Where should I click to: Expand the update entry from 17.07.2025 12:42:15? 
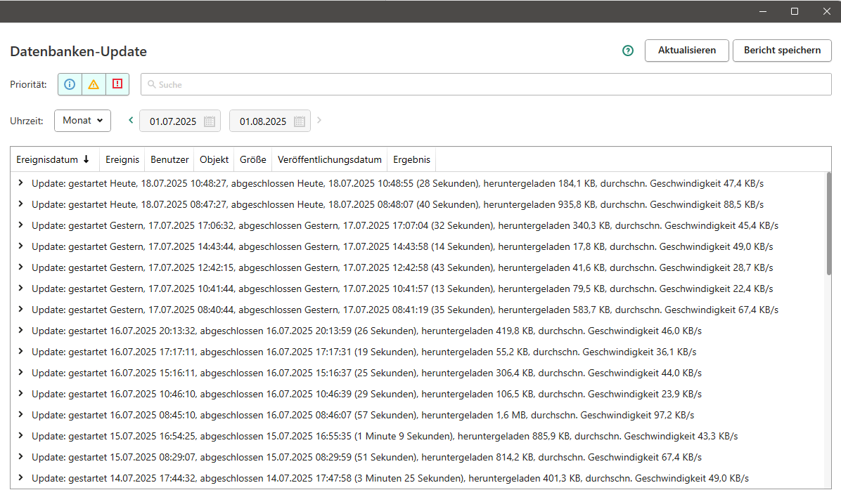20,267
